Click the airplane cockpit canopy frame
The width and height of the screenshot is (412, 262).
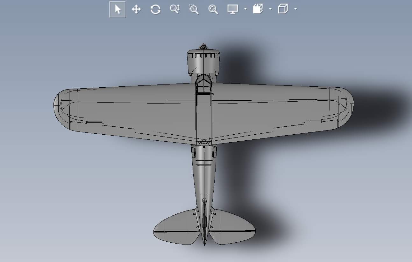203,84
